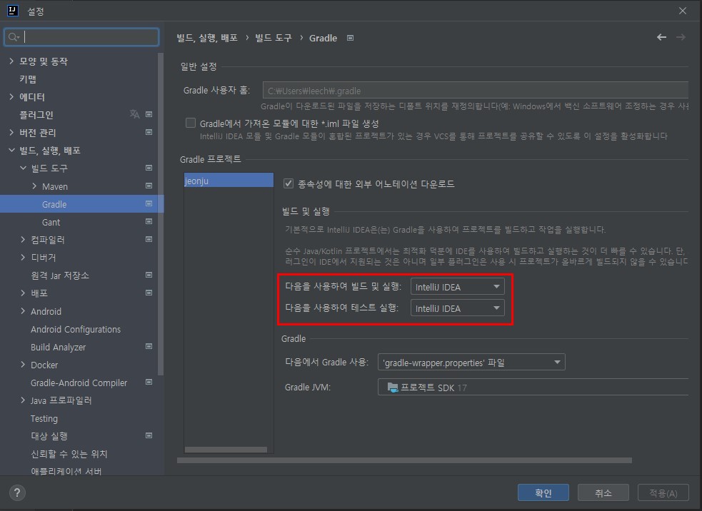
Task: Click project icon next to Gradle breadcrumb
Action: [x=350, y=38]
